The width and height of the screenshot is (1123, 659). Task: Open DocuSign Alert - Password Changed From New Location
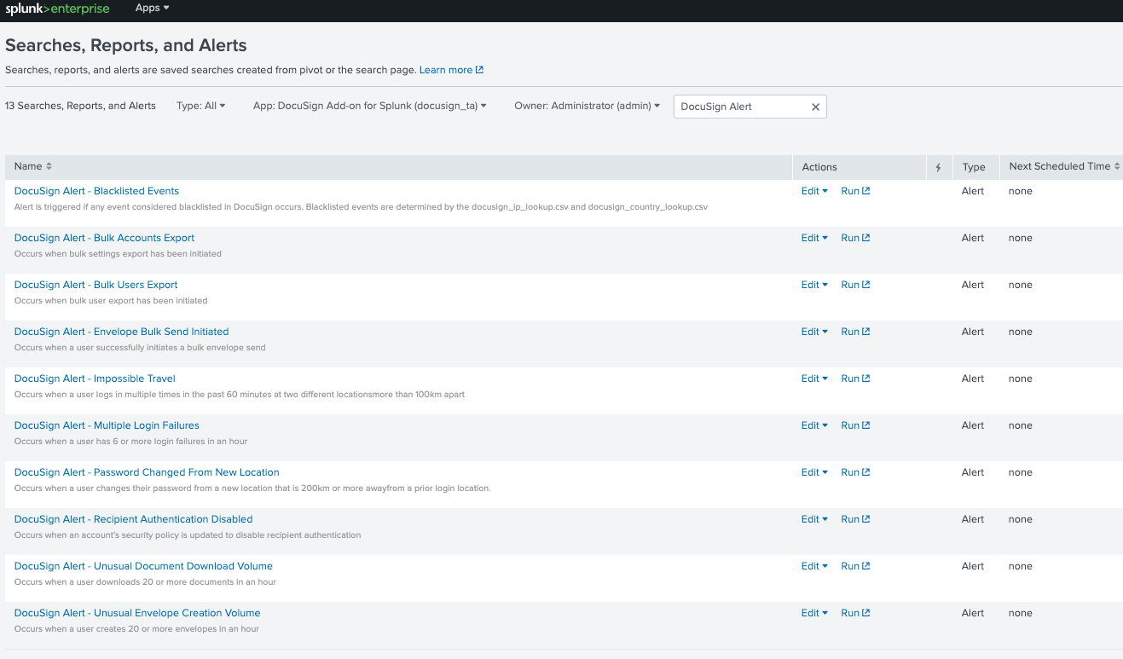pyautogui.click(x=147, y=472)
